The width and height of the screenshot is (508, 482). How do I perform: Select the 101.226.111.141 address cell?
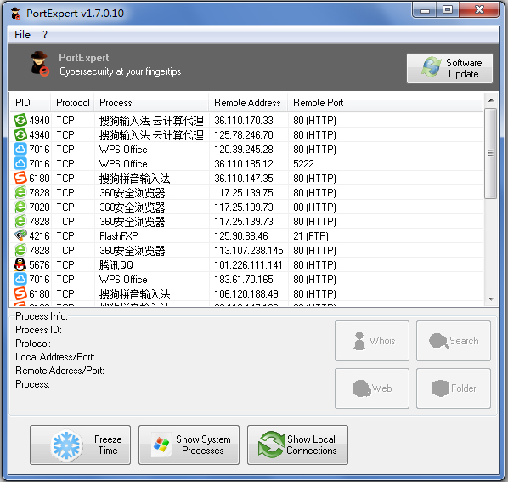[x=248, y=265]
